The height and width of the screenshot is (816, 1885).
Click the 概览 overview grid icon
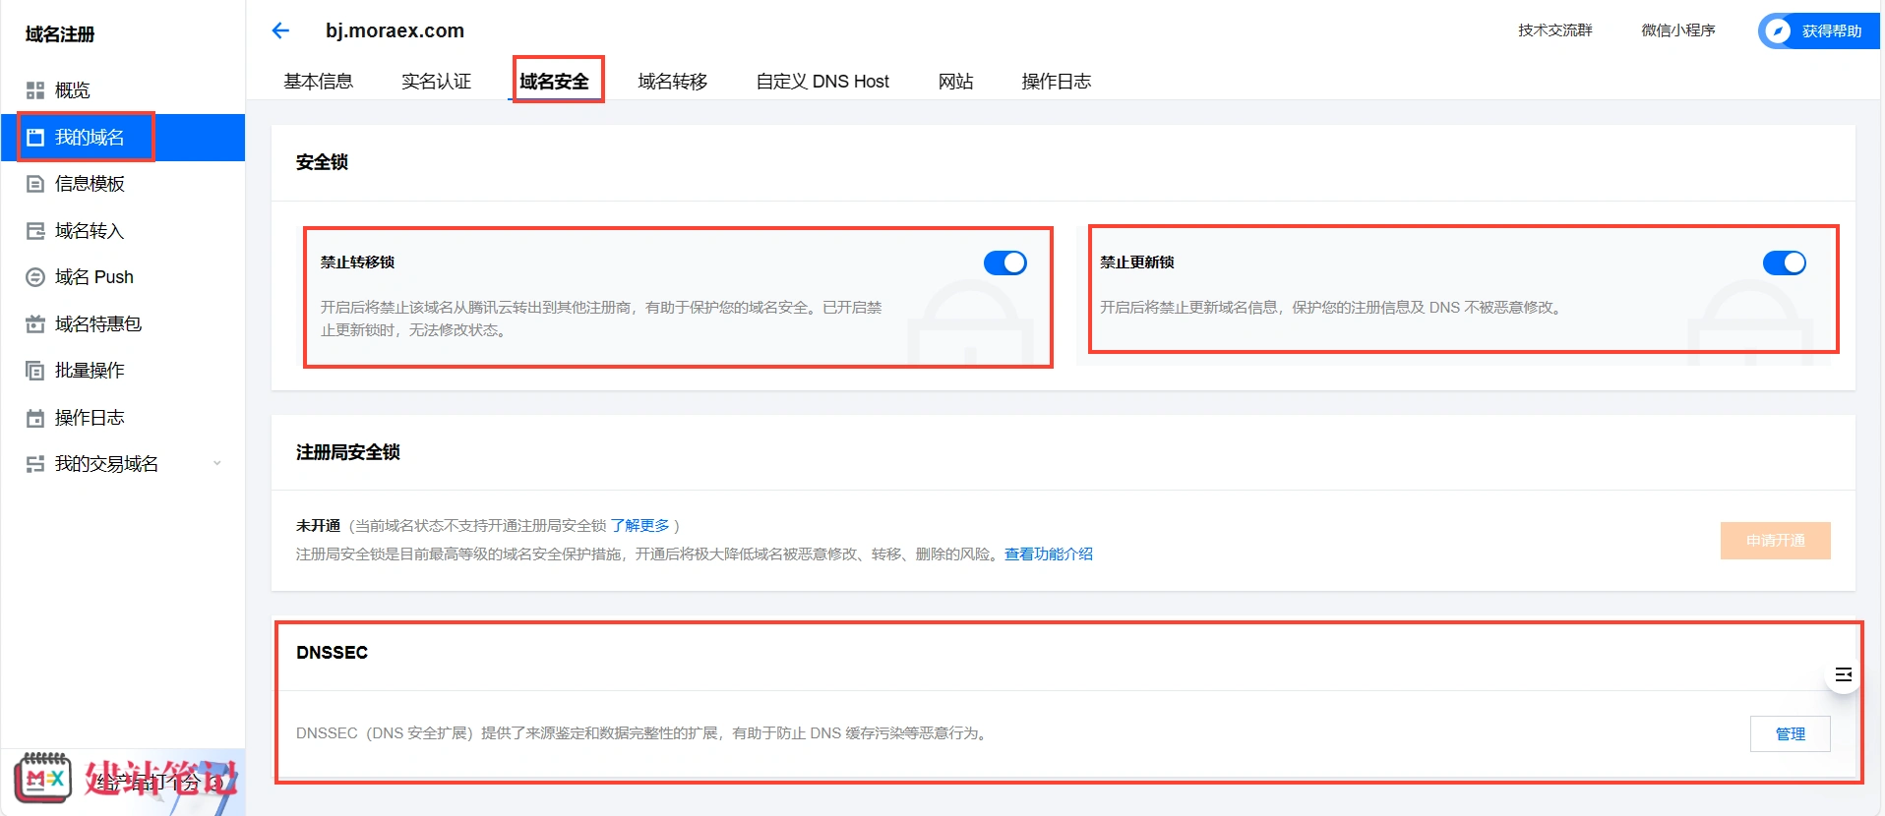(x=35, y=90)
